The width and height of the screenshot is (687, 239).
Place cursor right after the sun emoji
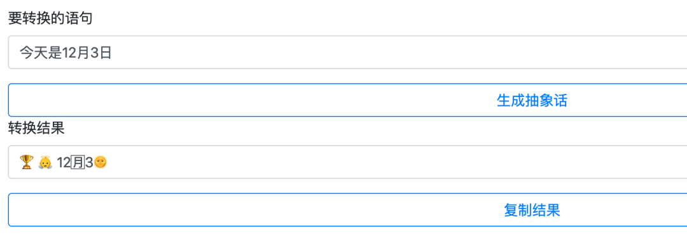pos(108,162)
